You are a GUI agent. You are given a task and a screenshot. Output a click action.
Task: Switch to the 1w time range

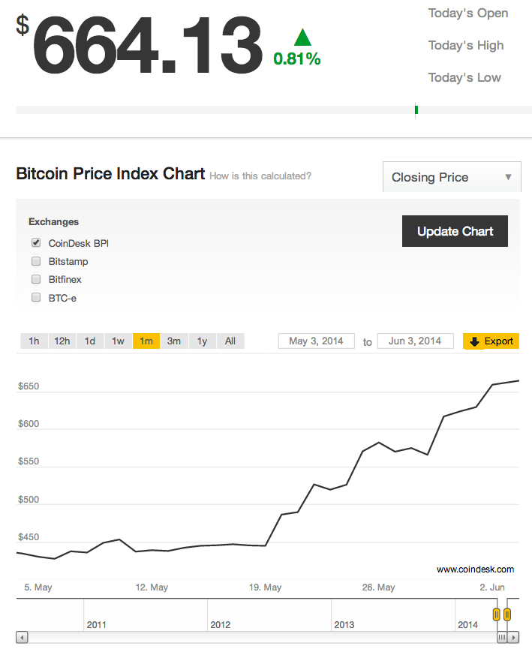pos(118,341)
